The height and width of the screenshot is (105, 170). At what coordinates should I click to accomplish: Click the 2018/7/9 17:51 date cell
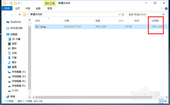[x=73, y=27]
